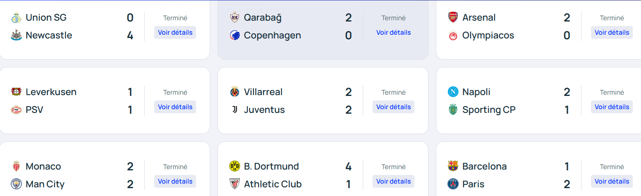Screen dimensions: 641x196
Task: Click the Barcelona club crest
Action: click(453, 166)
